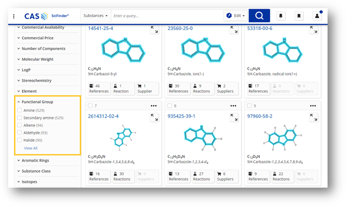347x207 pixels.
Task: View 2 Suppliers for 23560-25-0
Action: coord(227,89)
